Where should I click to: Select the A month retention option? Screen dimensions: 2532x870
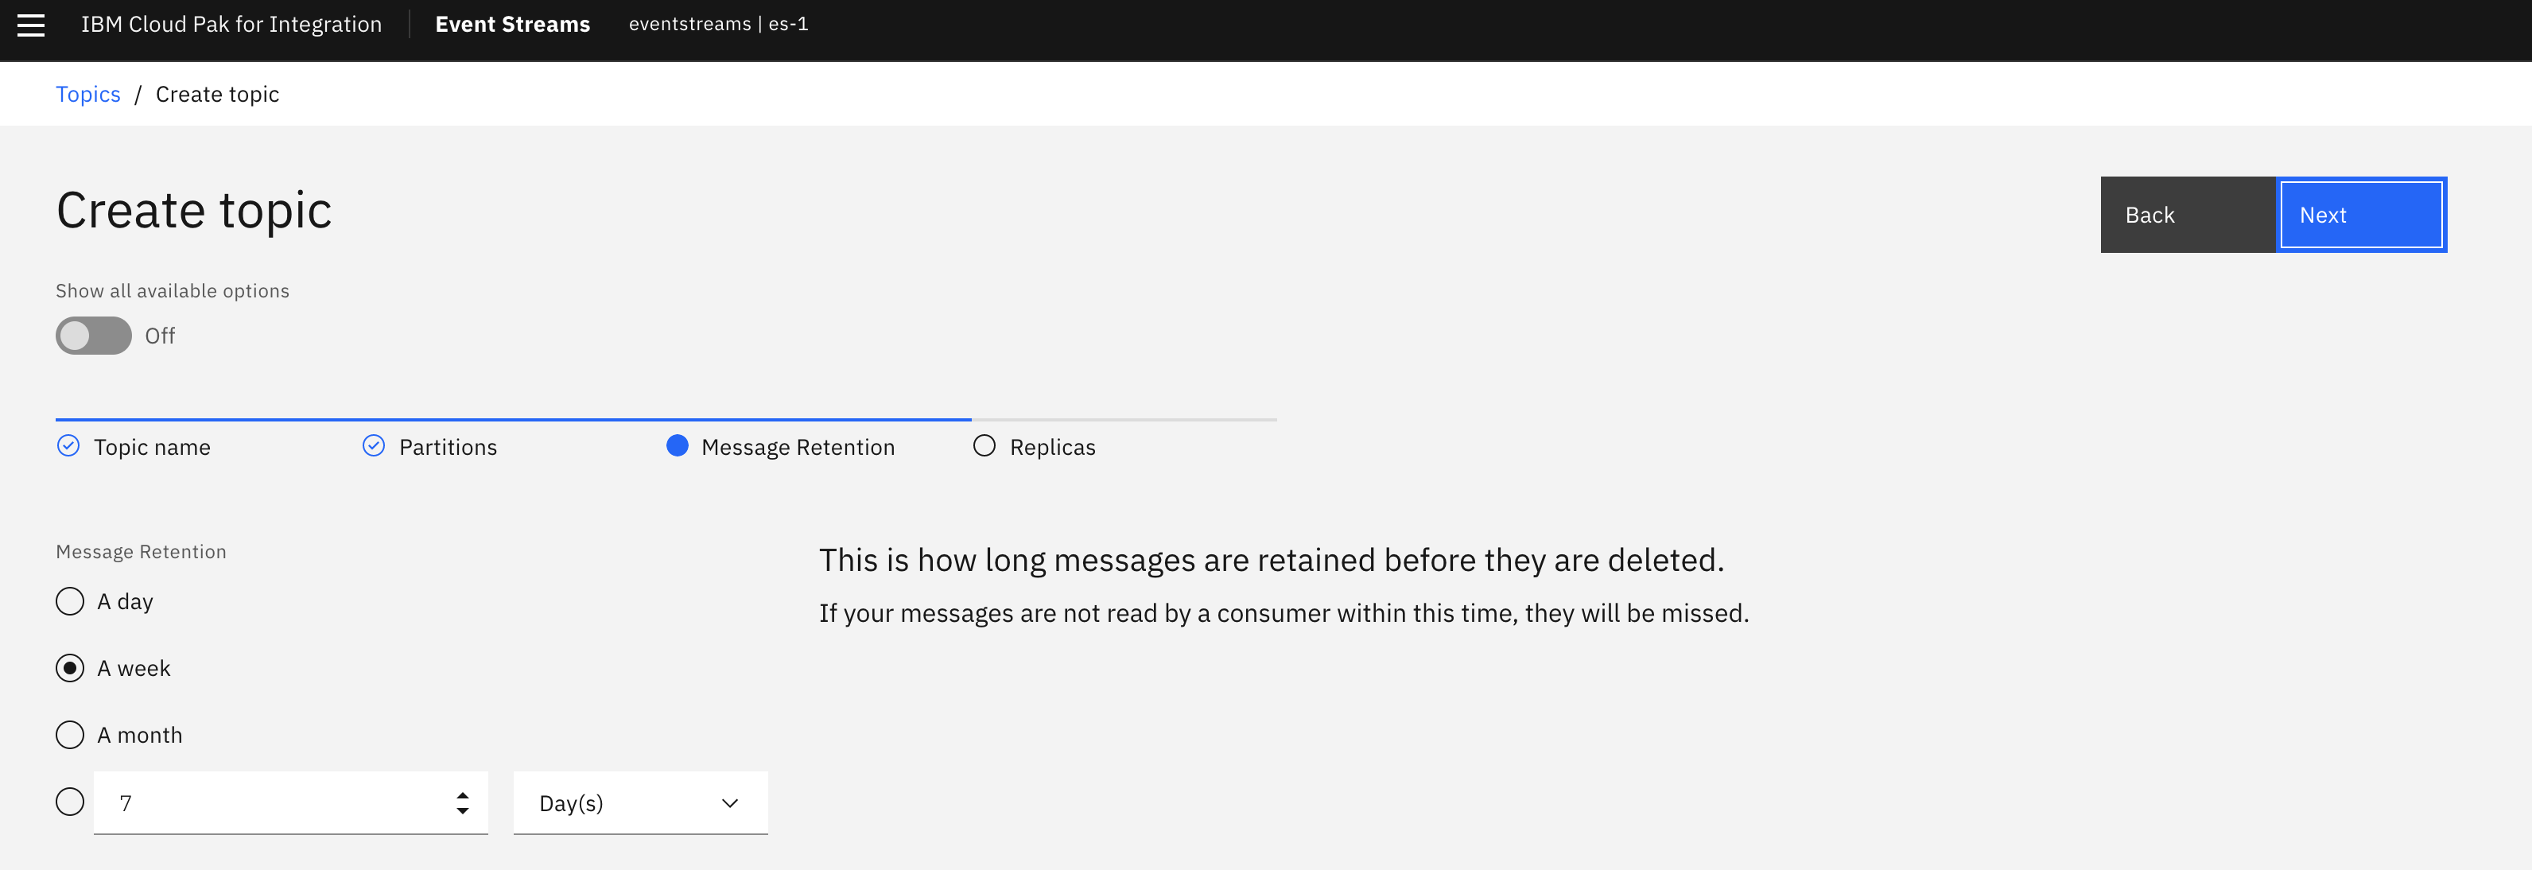pyautogui.click(x=70, y=736)
